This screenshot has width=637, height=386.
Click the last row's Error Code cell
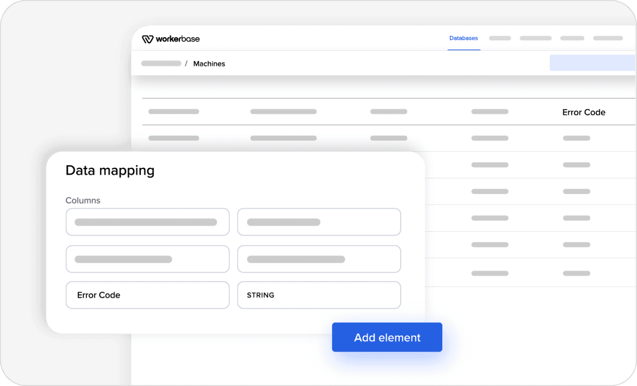(576, 273)
